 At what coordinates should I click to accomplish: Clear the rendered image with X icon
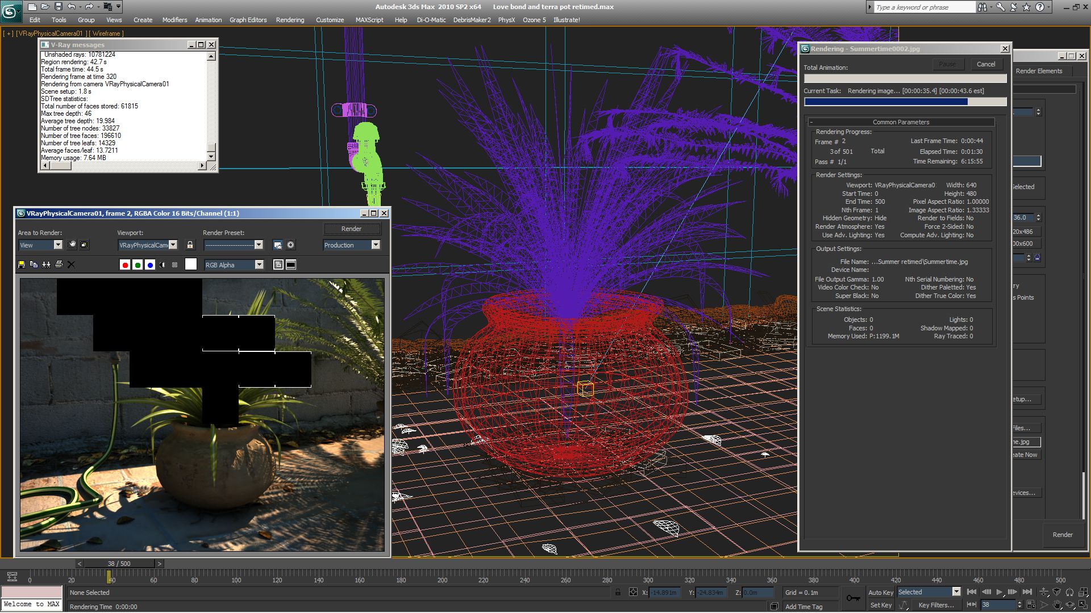click(x=71, y=264)
